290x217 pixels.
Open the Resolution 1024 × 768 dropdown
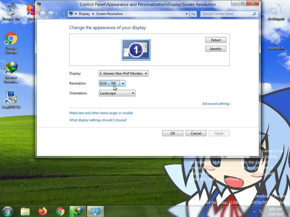[112, 83]
